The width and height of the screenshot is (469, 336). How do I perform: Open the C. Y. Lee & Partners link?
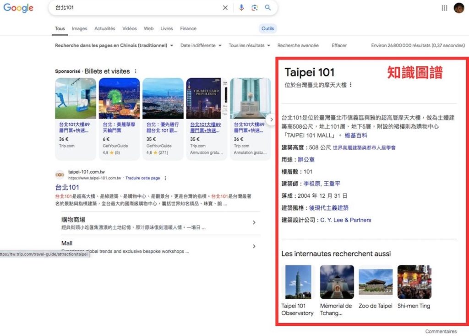tap(346, 220)
